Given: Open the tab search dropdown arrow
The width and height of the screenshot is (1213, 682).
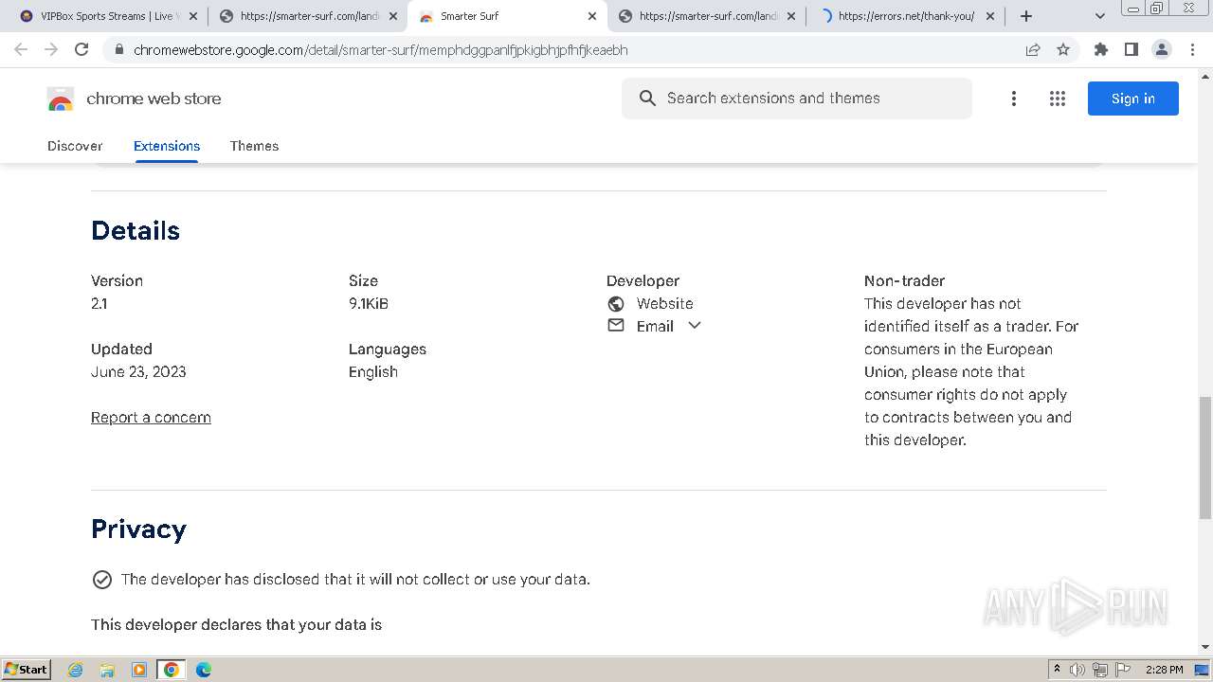Looking at the screenshot, I should click(1099, 16).
